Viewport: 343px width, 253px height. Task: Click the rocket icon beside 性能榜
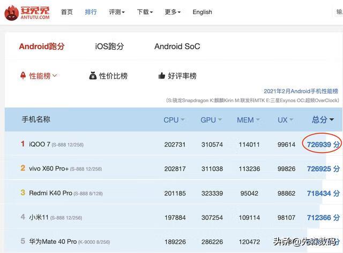point(23,75)
